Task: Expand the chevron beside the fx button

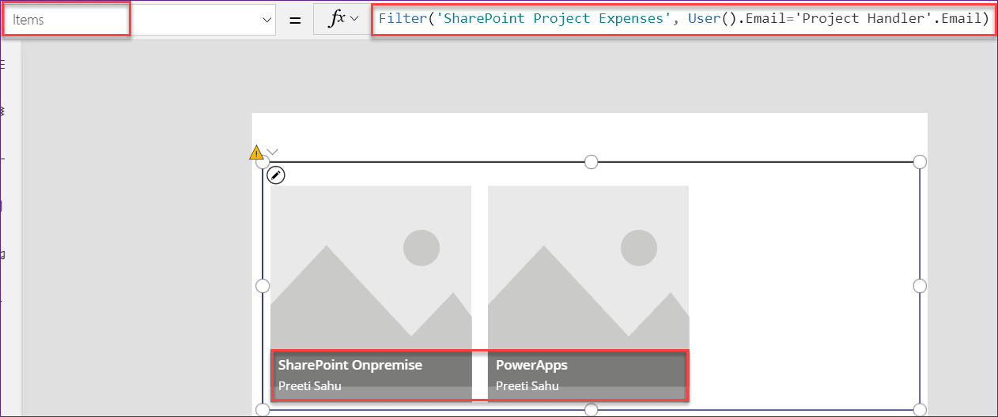Action: tap(354, 19)
